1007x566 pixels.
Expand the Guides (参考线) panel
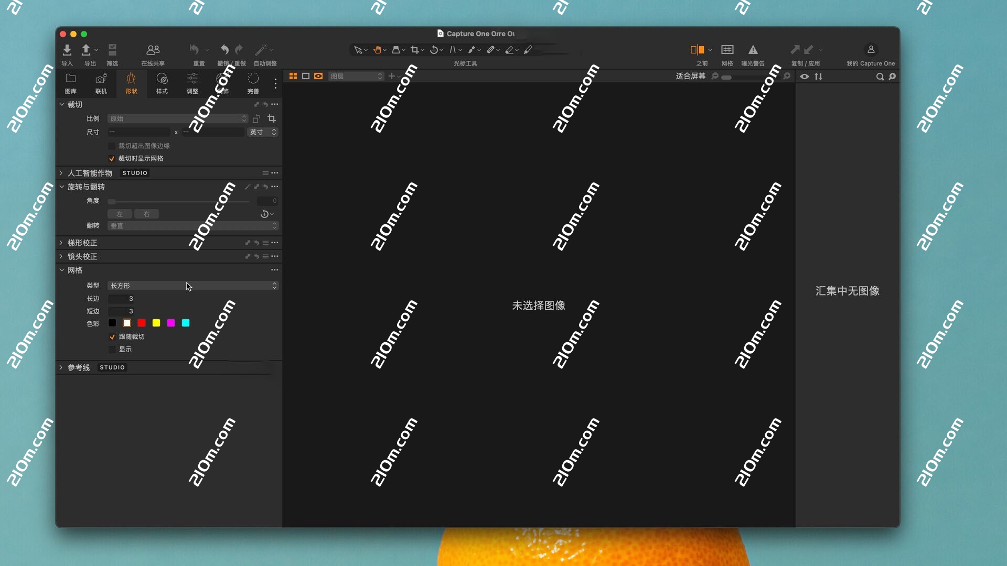pos(61,367)
